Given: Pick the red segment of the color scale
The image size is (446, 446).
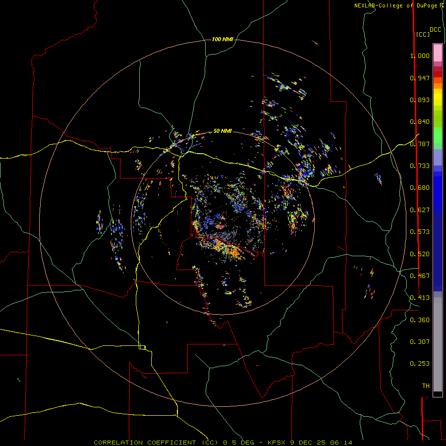Looking at the screenshot, I should (x=438, y=74).
